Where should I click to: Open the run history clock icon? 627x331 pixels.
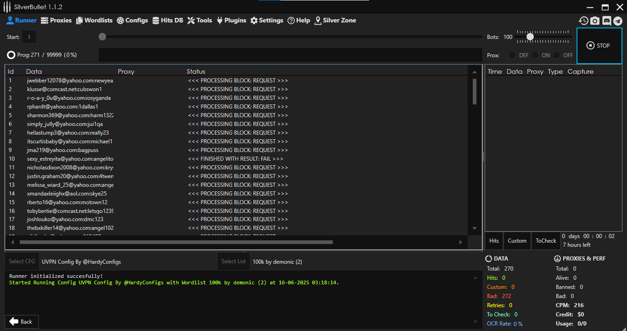point(583,21)
